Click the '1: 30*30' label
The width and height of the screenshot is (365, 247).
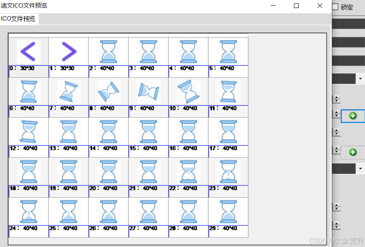(x=62, y=68)
